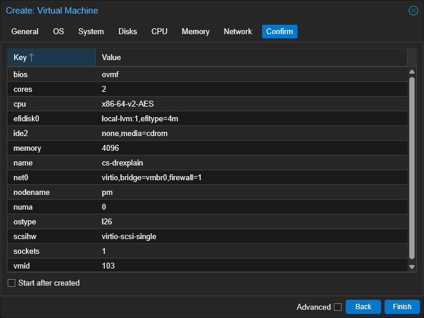Open the Disks tab
The image size is (424, 318).
point(127,32)
